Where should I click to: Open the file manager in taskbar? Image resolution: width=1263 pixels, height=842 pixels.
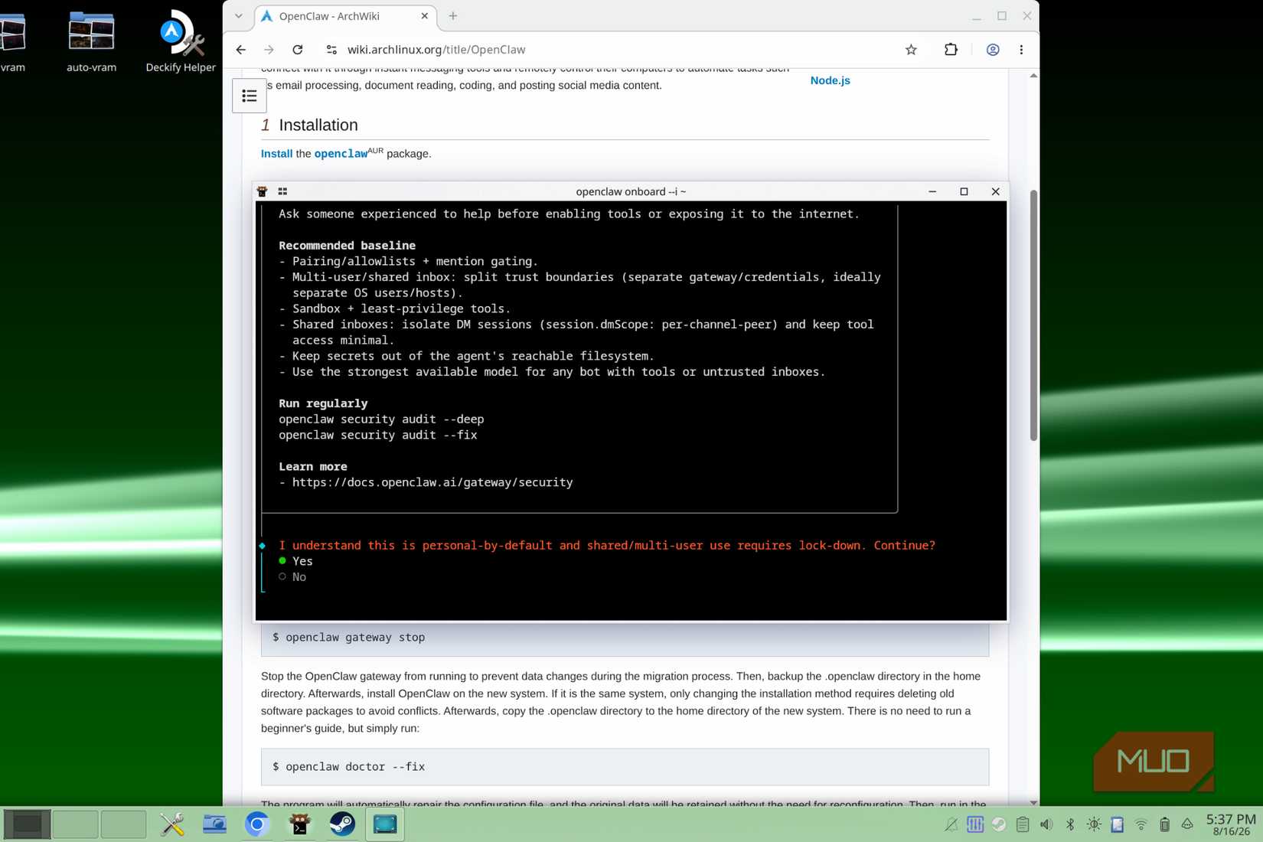(x=214, y=824)
